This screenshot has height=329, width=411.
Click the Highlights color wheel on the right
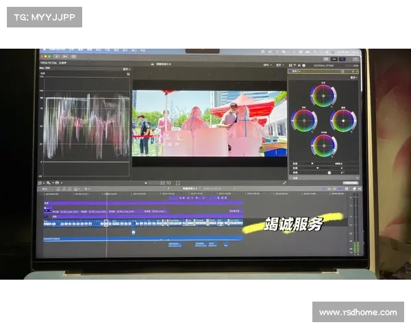[343, 121]
